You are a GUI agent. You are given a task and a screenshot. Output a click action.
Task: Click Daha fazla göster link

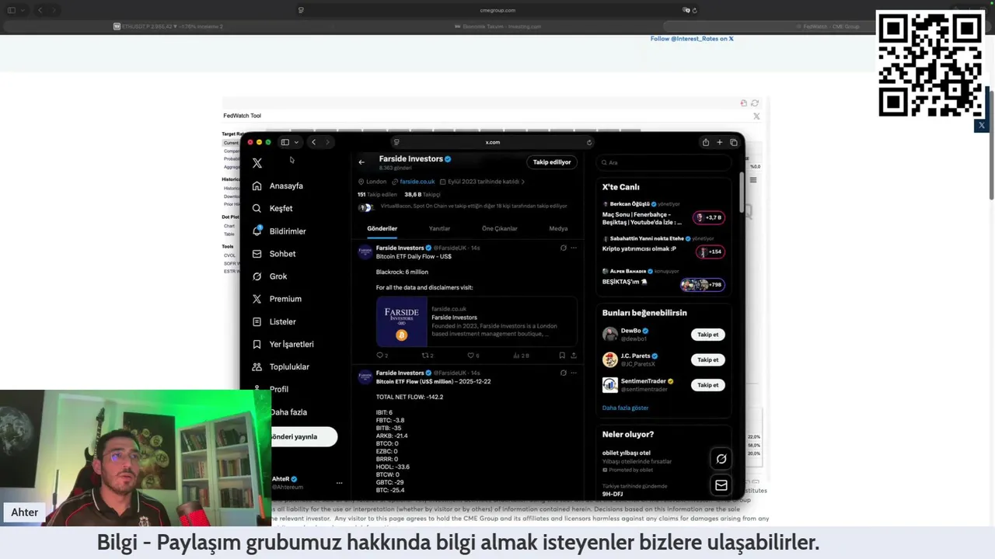pyautogui.click(x=625, y=408)
